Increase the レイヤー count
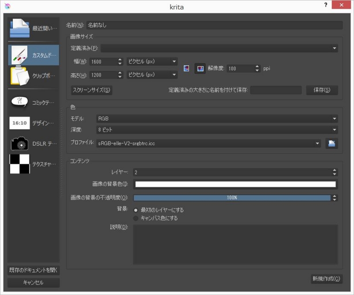This screenshot has width=354, height=295. pyautogui.click(x=335, y=170)
